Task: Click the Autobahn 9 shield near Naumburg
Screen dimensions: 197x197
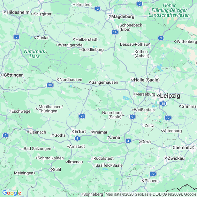Action: pos(132,117)
